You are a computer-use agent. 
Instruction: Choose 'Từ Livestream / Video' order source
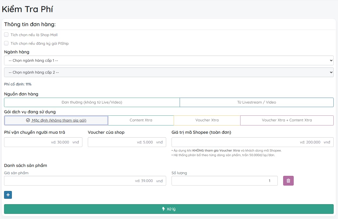(256, 102)
